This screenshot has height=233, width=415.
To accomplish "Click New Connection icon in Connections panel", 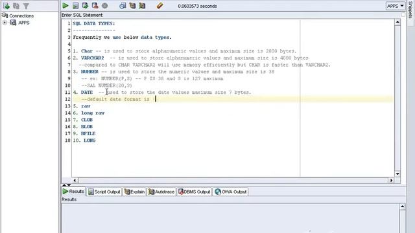I will click(6, 6).
